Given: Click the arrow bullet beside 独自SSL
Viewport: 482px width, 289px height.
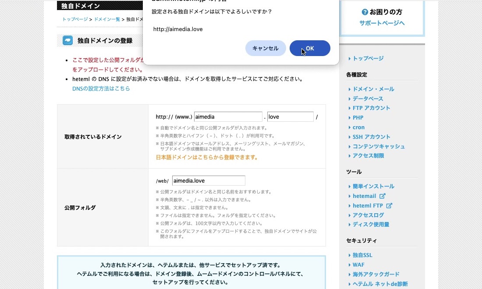Looking at the screenshot, I should pos(350,256).
